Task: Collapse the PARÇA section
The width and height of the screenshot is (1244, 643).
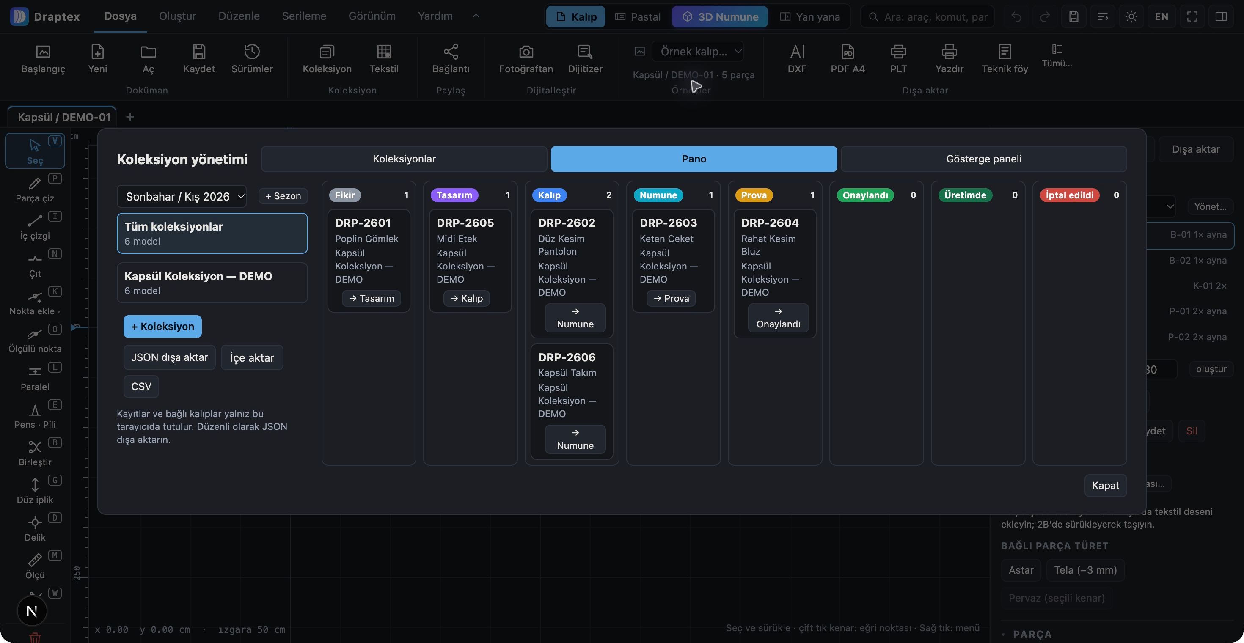Action: coord(1027,634)
